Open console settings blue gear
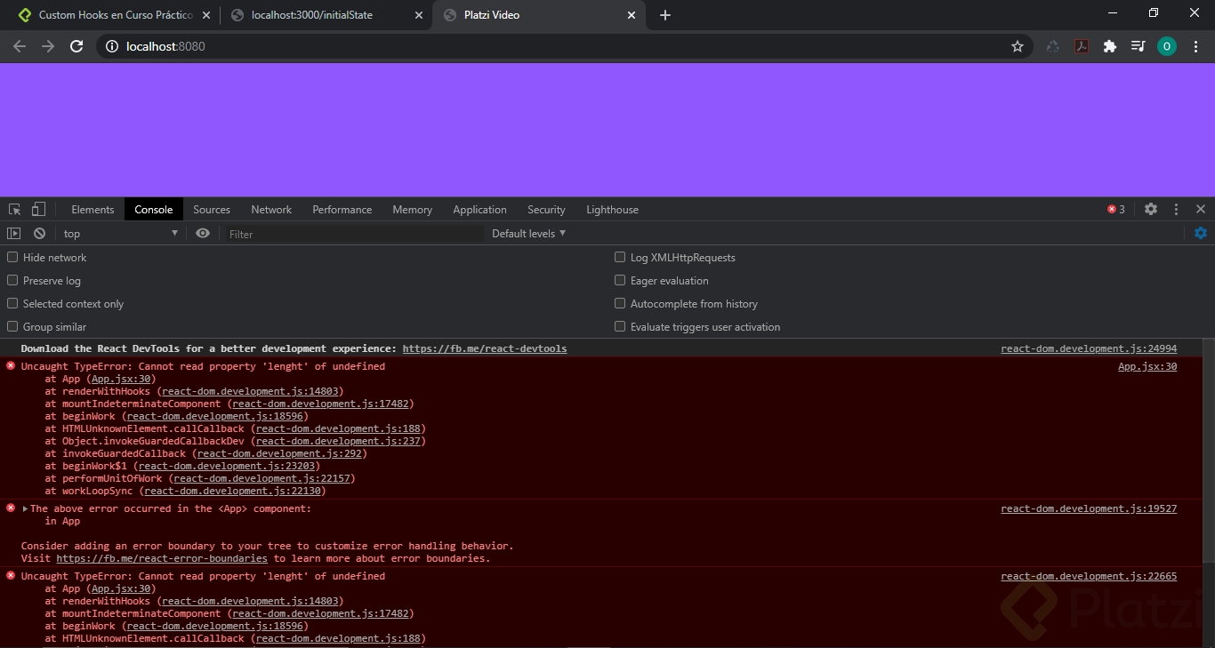 coord(1201,233)
